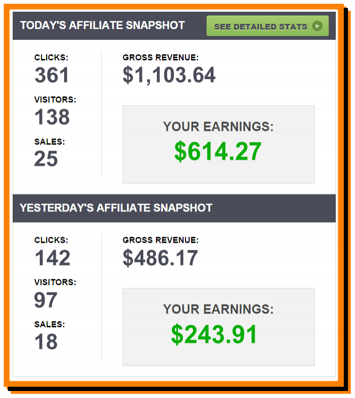This screenshot has width=355, height=398.
Task: Select today's Your Earnings label
Action: click(x=218, y=127)
